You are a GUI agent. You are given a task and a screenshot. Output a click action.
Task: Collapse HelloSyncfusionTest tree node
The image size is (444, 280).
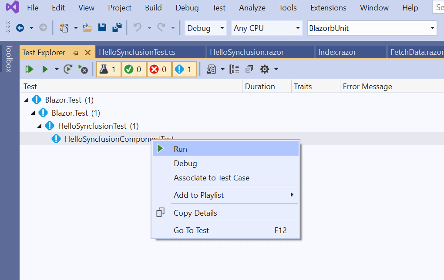[40, 126]
